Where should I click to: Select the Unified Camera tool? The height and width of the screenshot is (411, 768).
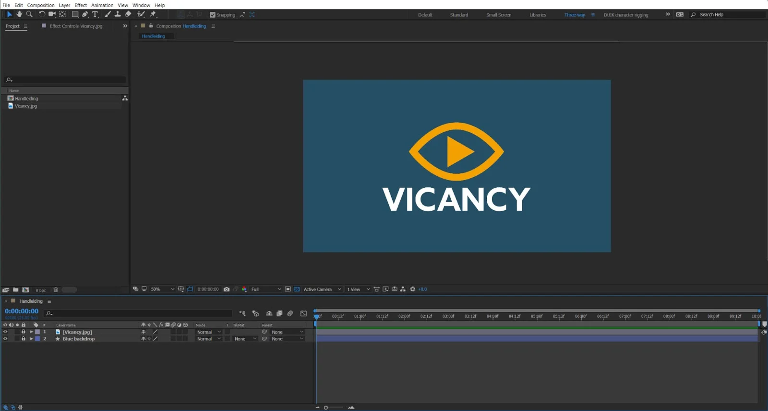click(x=52, y=14)
